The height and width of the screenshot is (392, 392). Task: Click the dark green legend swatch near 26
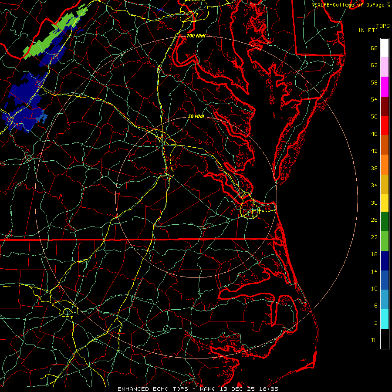pyautogui.click(x=385, y=222)
